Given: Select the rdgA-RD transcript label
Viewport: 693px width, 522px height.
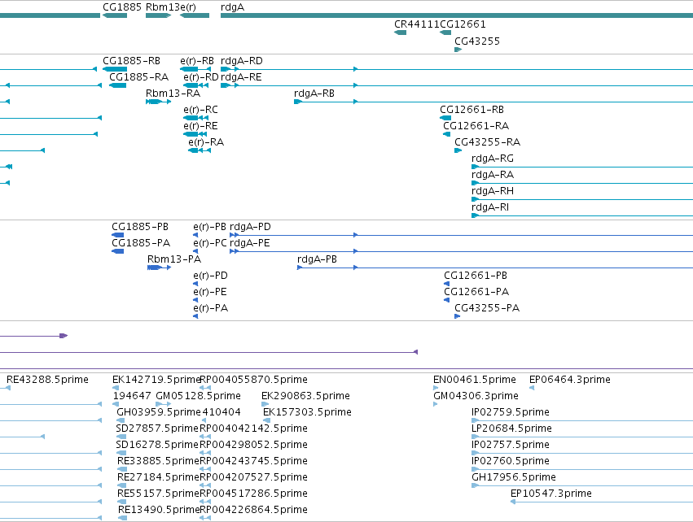Looking at the screenshot, I should (x=242, y=61).
